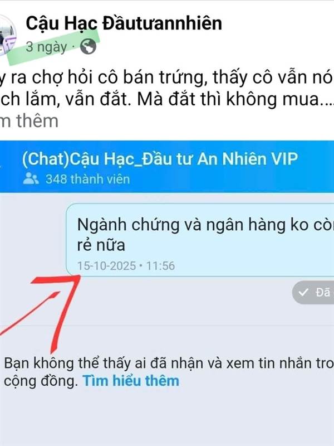The height and width of the screenshot is (446, 334).
Task: Click the message timestamp 15-10-2025 11:56
Action: click(126, 266)
